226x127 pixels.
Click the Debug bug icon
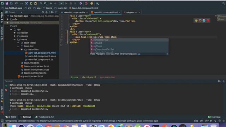click(x=71, y=3)
